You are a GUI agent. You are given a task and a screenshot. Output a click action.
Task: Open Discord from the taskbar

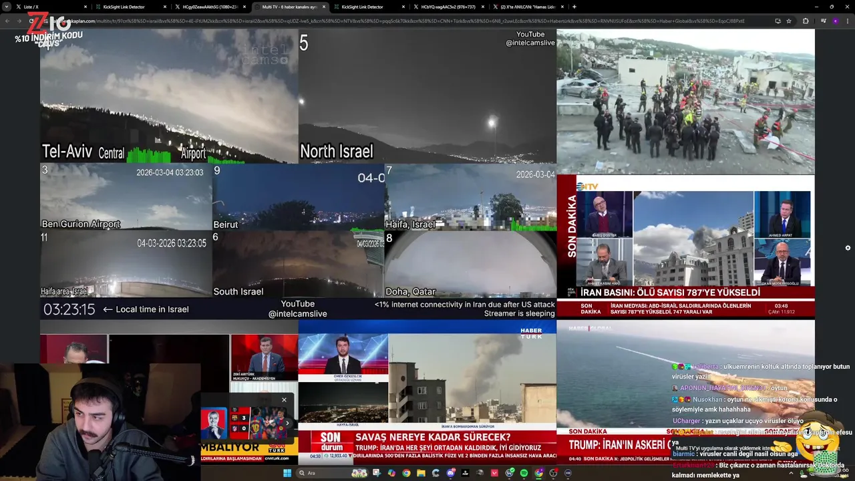[450, 473]
